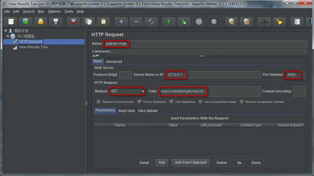This screenshot has width=314, height=176.
Task: Click the Save test plan floppy icon
Action: pyautogui.click(x=56, y=22)
